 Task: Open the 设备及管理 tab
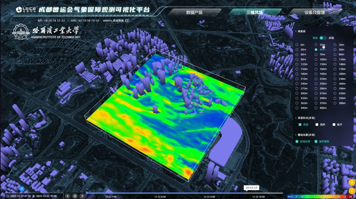[314, 12]
